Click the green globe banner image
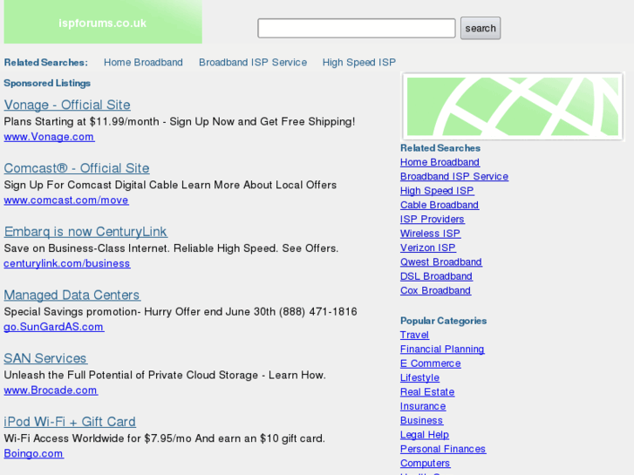 512,106
